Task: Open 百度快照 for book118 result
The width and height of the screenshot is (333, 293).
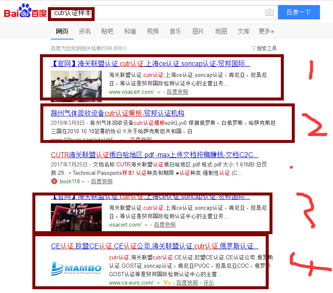Action: point(102,182)
